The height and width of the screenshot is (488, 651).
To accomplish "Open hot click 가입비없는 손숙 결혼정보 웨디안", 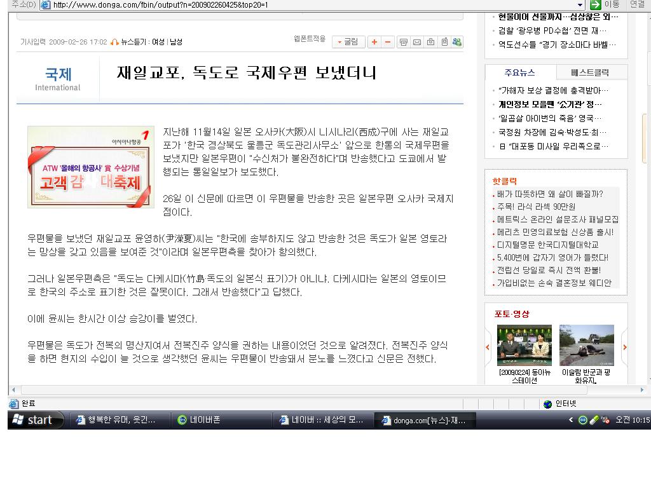I will pos(554,283).
